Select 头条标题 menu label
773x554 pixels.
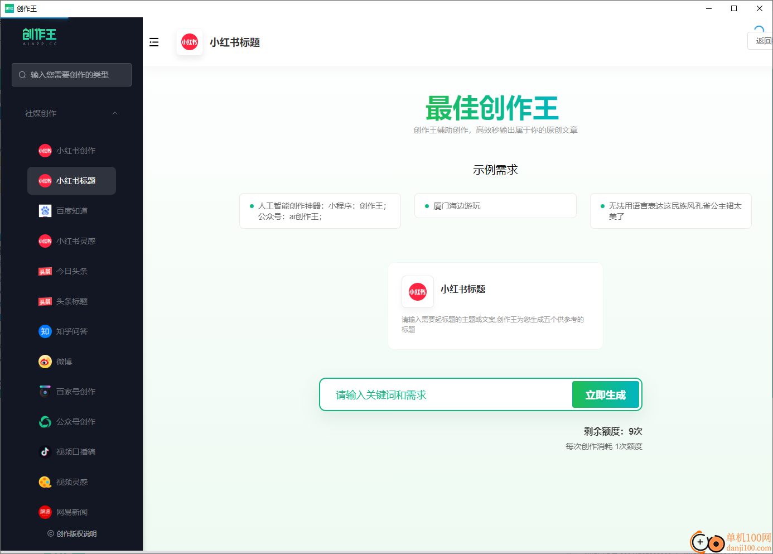click(x=72, y=301)
